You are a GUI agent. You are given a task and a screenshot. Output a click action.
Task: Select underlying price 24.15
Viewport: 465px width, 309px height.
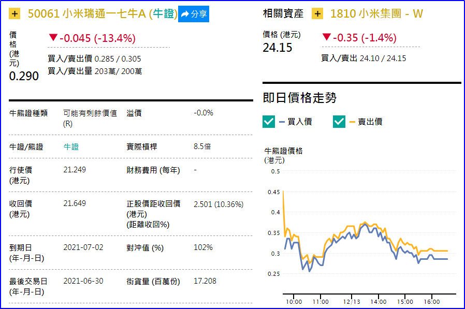[277, 48]
